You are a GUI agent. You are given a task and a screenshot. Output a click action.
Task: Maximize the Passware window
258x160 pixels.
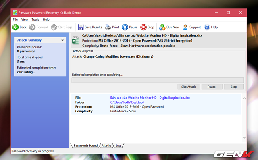(x=229, y=12)
